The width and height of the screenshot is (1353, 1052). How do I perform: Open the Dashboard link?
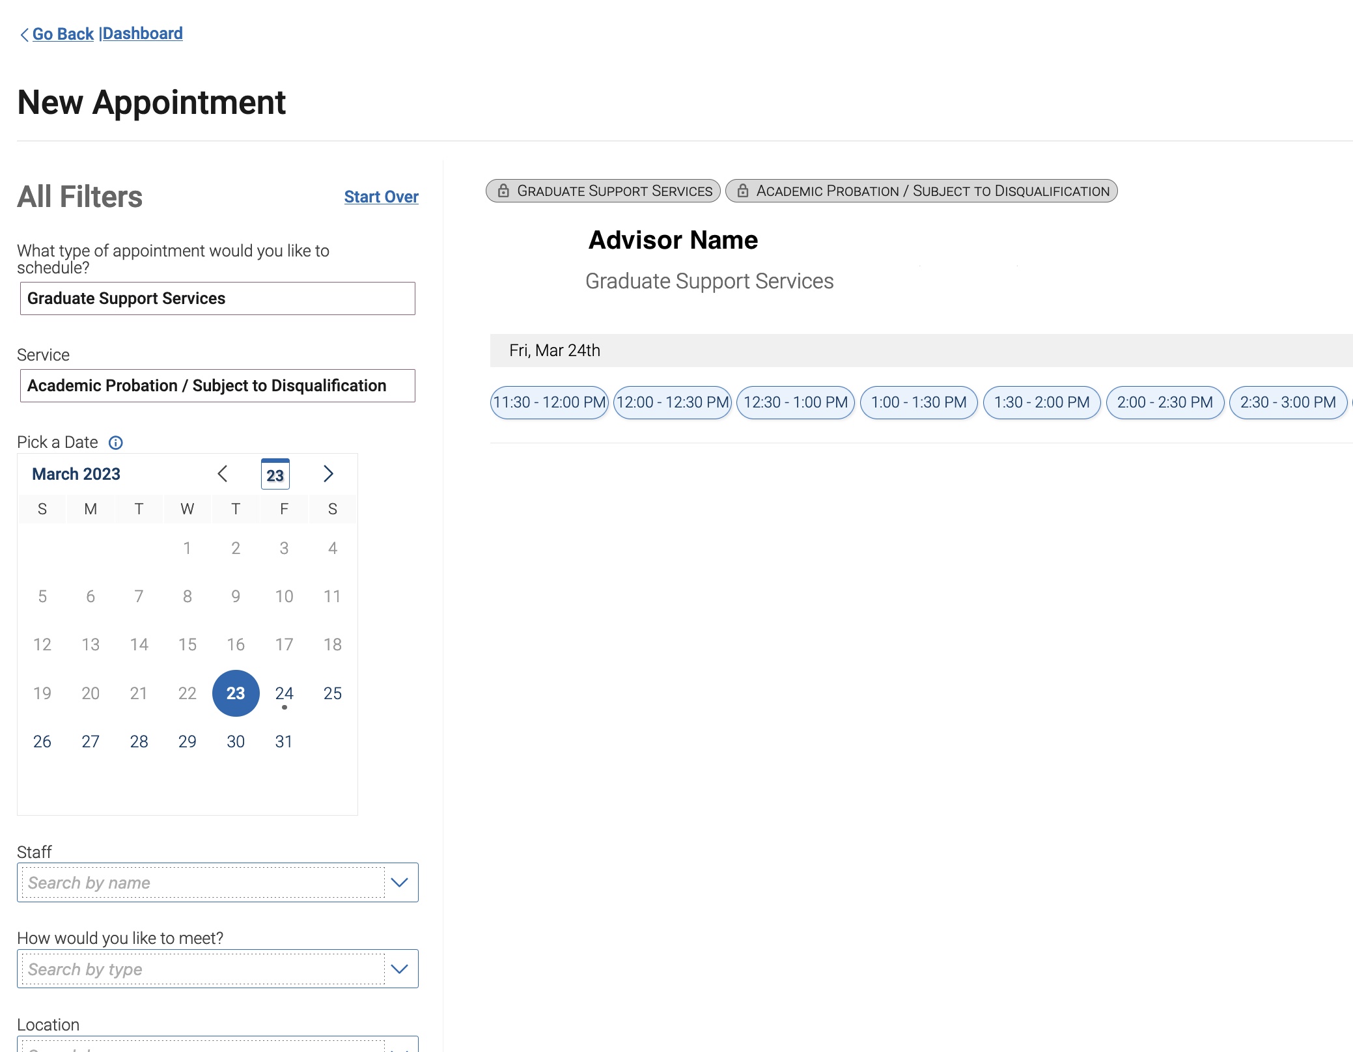coord(143,34)
